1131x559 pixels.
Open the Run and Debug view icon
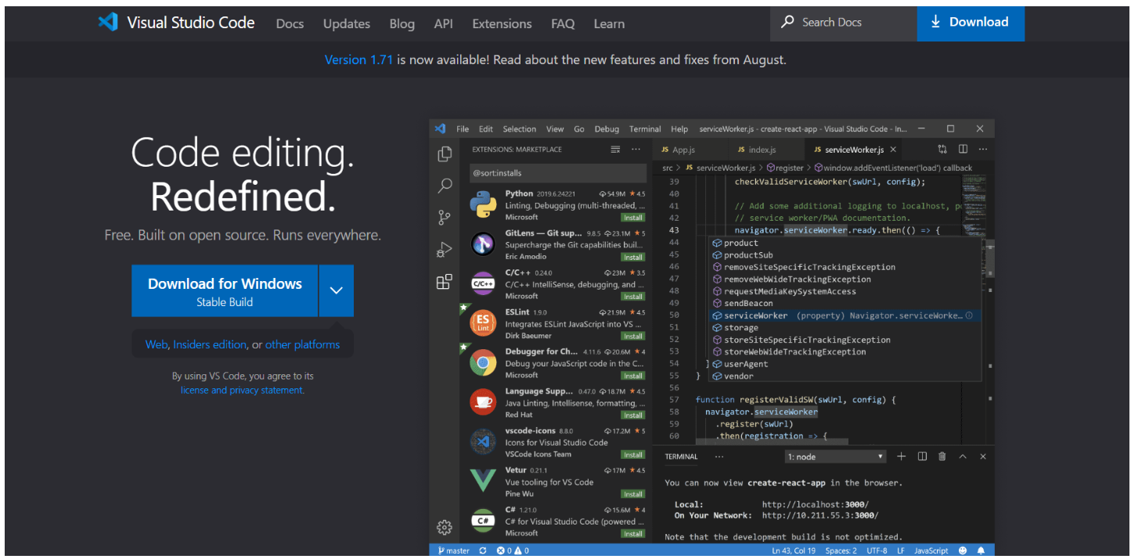click(445, 250)
